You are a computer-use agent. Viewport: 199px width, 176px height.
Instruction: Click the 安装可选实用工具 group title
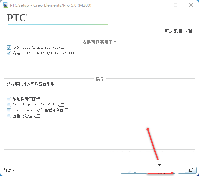click(x=100, y=42)
